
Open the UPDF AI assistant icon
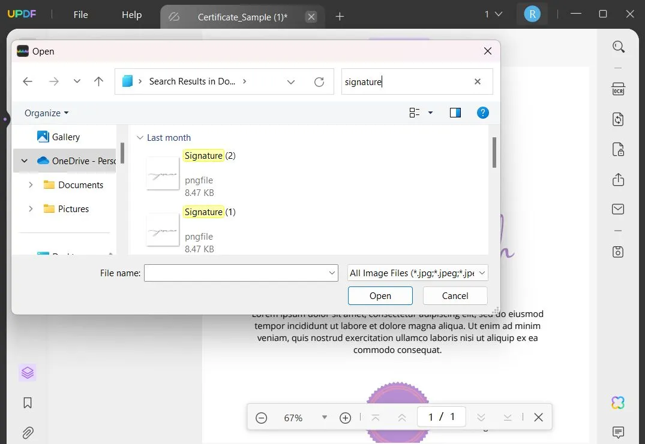pyautogui.click(x=619, y=403)
